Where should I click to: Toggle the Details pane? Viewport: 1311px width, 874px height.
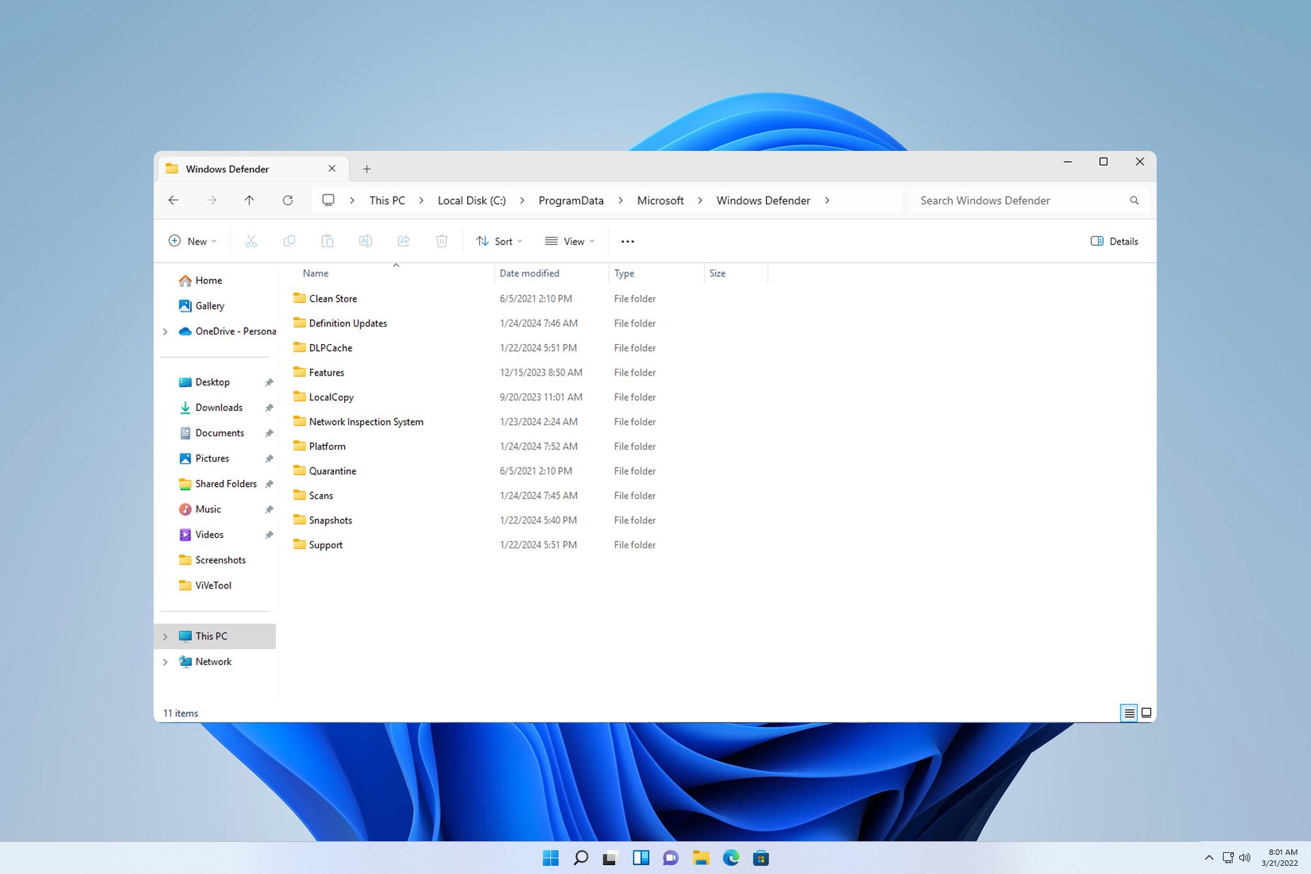(1114, 241)
